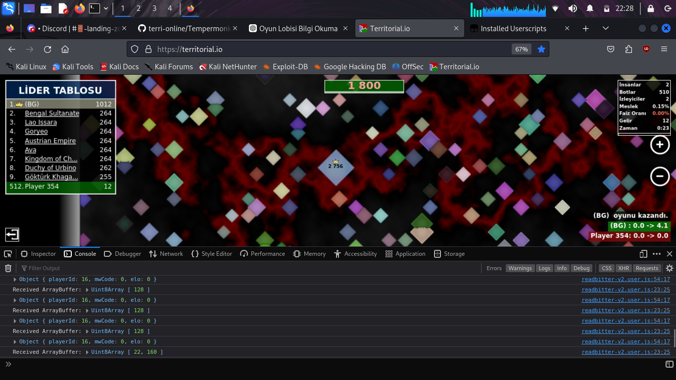Toggle the Logs console filter
This screenshot has height=380, width=676.
coord(544,268)
